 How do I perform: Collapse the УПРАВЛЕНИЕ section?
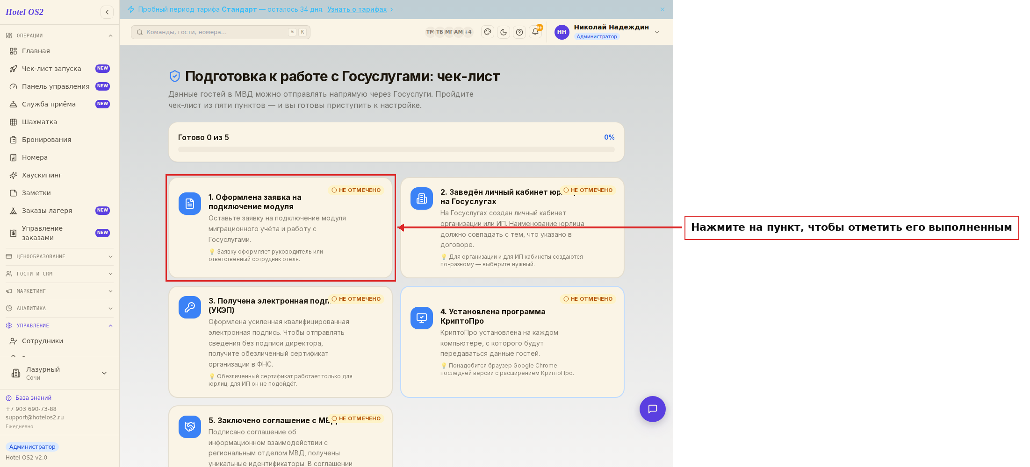(59, 325)
